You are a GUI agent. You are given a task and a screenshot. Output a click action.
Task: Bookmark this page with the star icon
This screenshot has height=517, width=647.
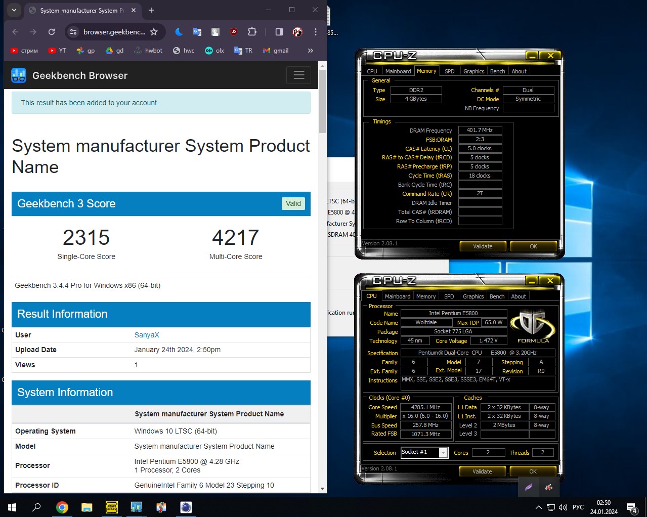click(x=154, y=32)
